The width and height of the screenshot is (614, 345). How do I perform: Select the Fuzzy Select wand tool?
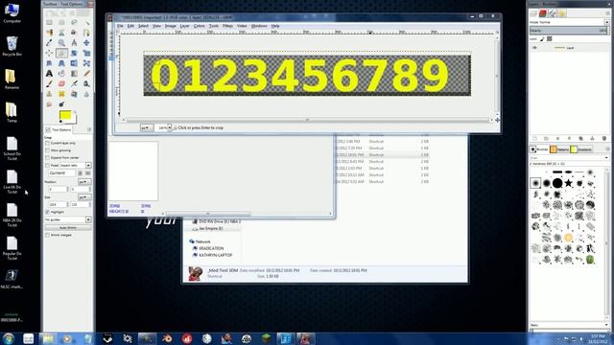(86, 22)
